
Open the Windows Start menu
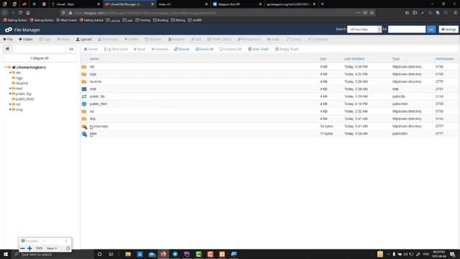[6, 254]
